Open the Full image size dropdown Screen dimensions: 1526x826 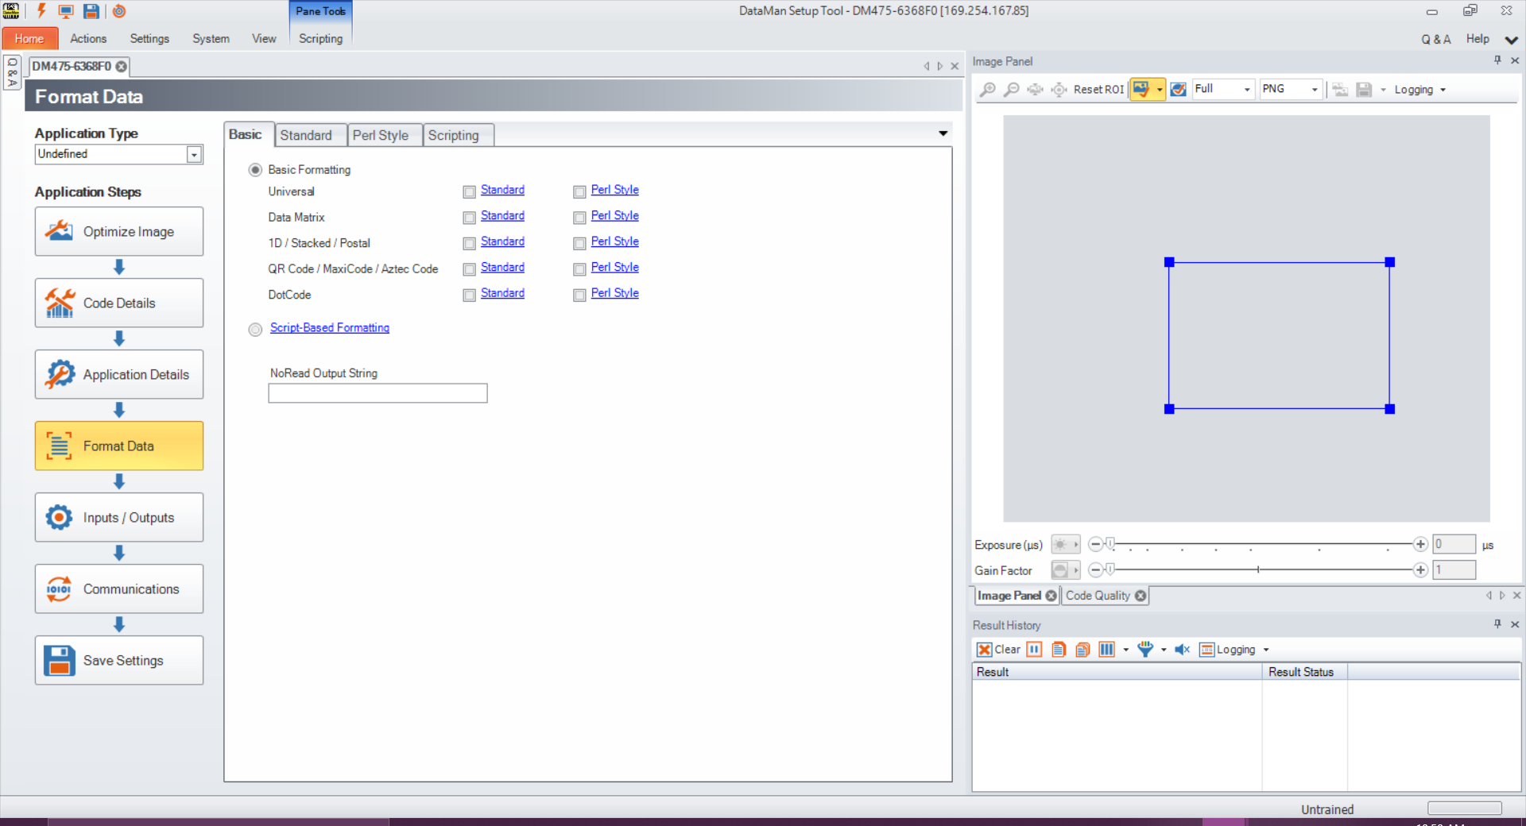pos(1246,90)
